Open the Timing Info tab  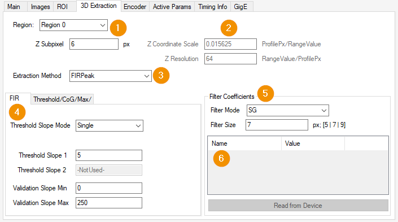click(x=212, y=7)
